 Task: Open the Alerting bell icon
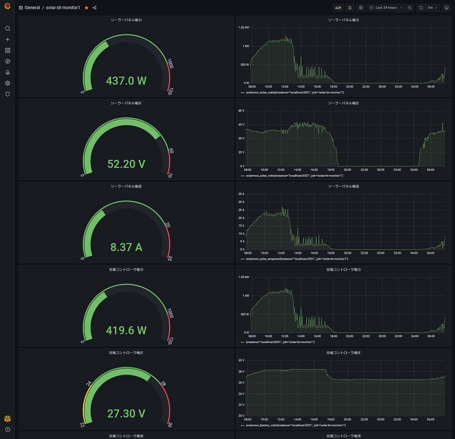point(8,72)
